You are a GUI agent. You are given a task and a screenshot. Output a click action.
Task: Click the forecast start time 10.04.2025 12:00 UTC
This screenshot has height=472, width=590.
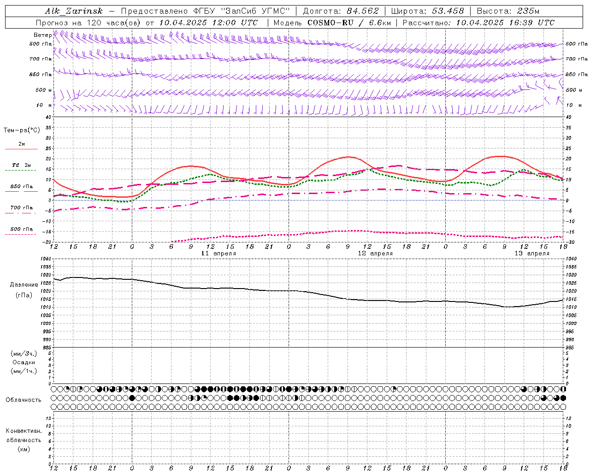pos(208,23)
